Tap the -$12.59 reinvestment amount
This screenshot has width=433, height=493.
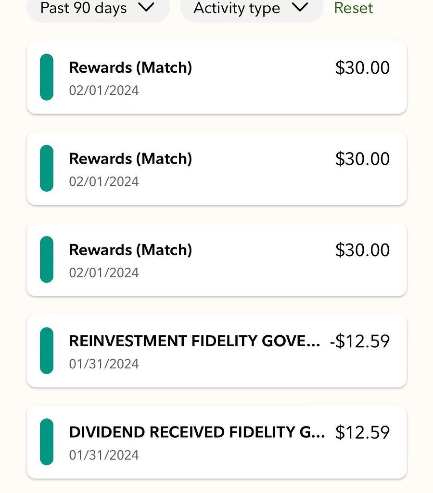[360, 341]
